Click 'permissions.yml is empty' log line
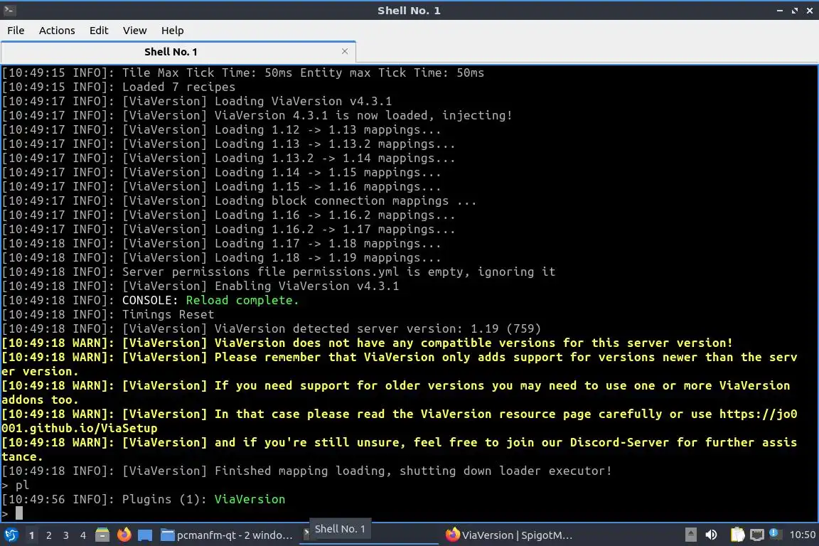 (x=279, y=272)
